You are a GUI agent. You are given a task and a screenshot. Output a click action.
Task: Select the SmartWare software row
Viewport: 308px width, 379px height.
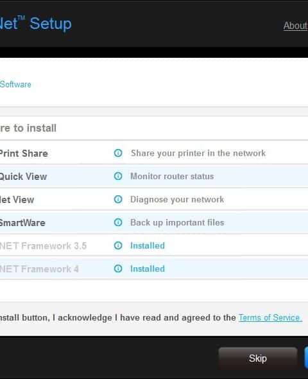coord(154,223)
